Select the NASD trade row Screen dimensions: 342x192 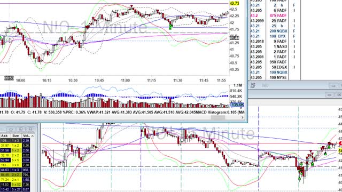(275, 46)
